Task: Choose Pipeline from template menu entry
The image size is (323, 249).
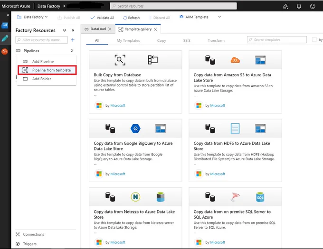Action: coord(47,70)
